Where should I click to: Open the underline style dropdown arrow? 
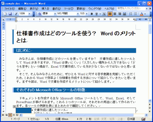pos(100,14)
